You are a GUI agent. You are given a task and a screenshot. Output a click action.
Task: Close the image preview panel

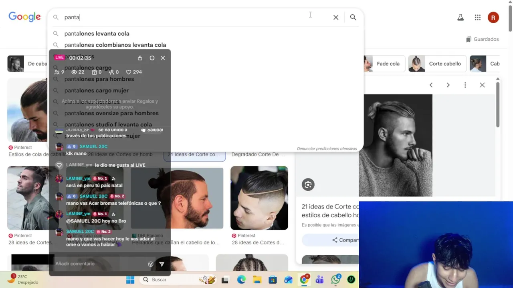point(482,85)
